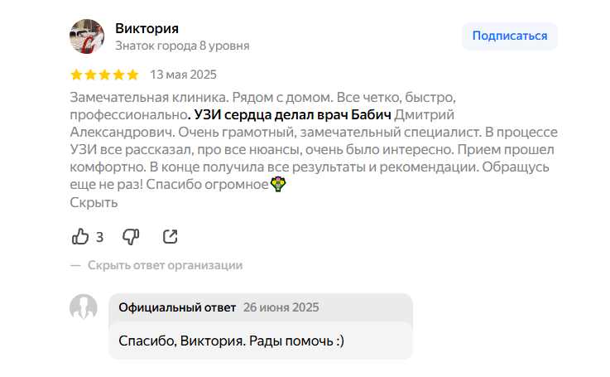610x377 pixels.
Task: Click the first yellow rating star
Action: coord(77,75)
